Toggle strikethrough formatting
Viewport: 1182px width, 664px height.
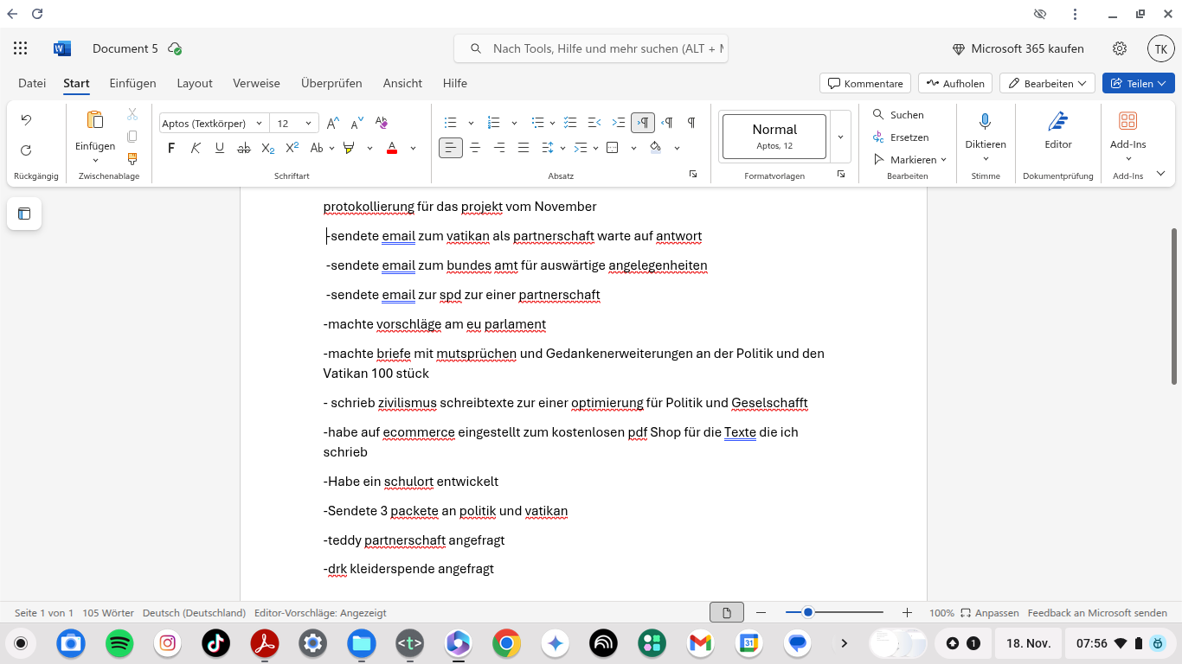[244, 148]
